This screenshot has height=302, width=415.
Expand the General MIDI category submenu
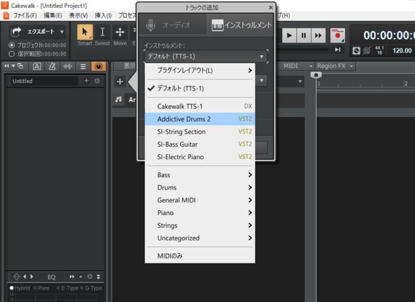pyautogui.click(x=200, y=200)
